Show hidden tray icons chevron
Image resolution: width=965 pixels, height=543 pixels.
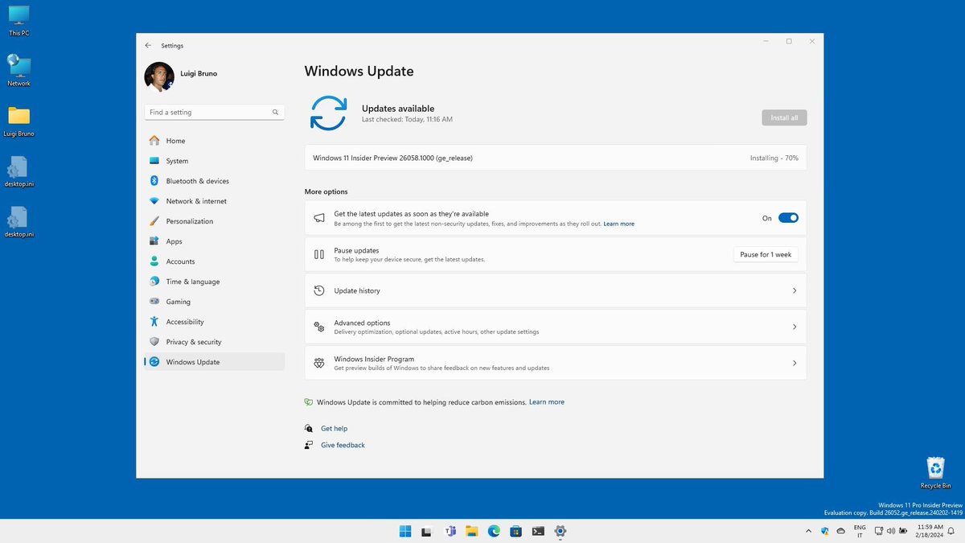tap(808, 531)
